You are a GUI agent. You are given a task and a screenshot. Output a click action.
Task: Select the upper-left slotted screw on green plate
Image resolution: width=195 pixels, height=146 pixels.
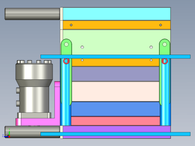pos(82,47)
